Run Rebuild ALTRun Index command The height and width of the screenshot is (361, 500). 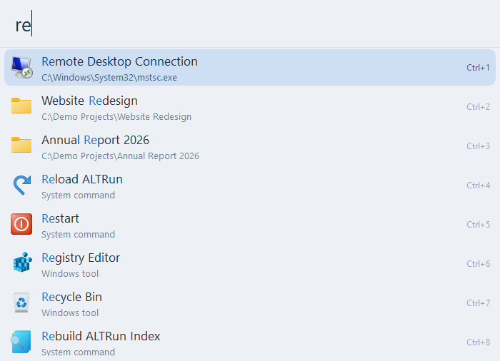point(250,342)
